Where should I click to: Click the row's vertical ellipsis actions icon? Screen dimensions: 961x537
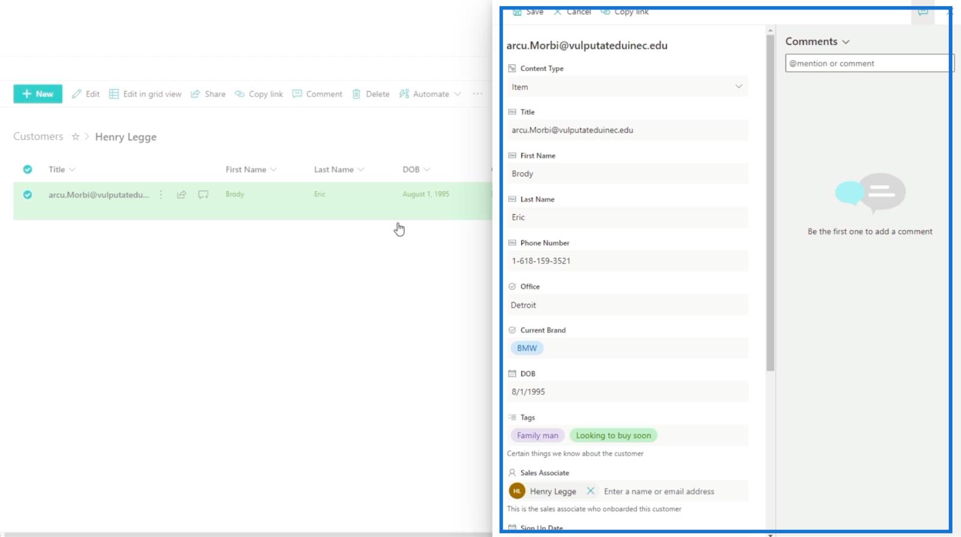pos(161,194)
